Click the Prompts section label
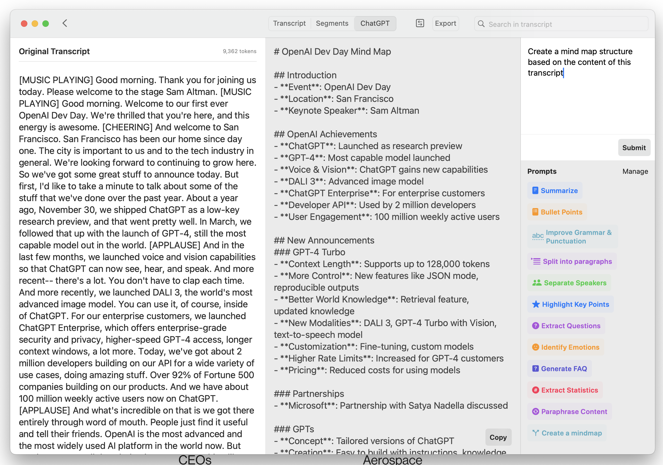Image resolution: width=663 pixels, height=465 pixels. click(x=542, y=171)
